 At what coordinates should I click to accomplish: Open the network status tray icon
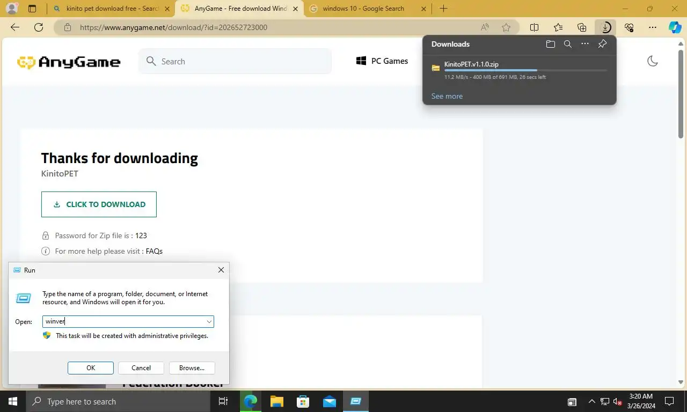(605, 401)
